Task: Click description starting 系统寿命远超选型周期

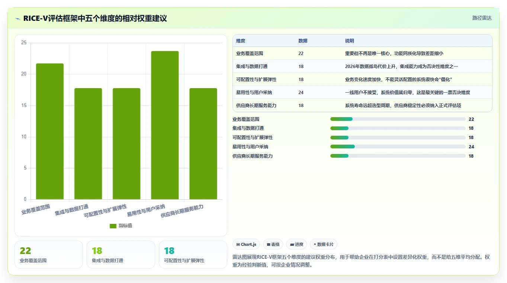Action: coord(403,106)
